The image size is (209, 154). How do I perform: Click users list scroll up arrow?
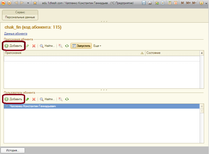click(202, 106)
